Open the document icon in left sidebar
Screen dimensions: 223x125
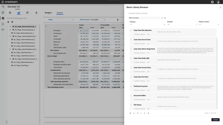(x=3, y=24)
